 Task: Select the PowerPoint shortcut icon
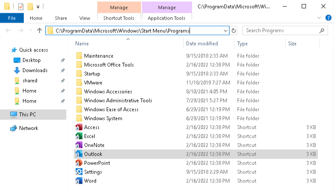point(79,163)
